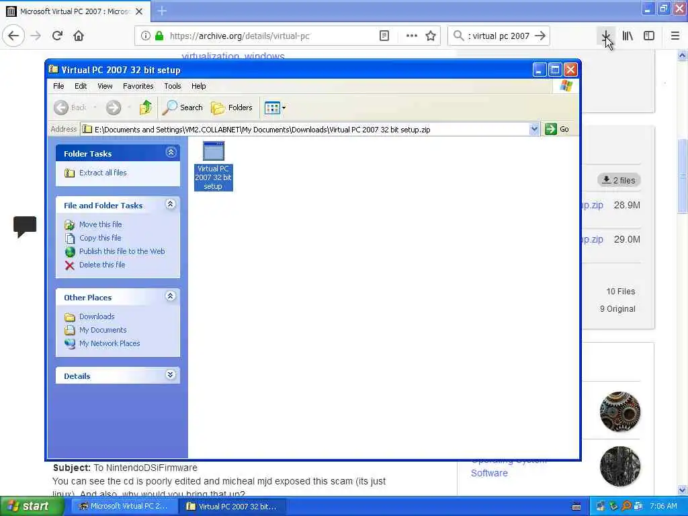This screenshot has height=516, width=688.
Task: Click the keyboard icon in the taskbar
Action: (576, 507)
